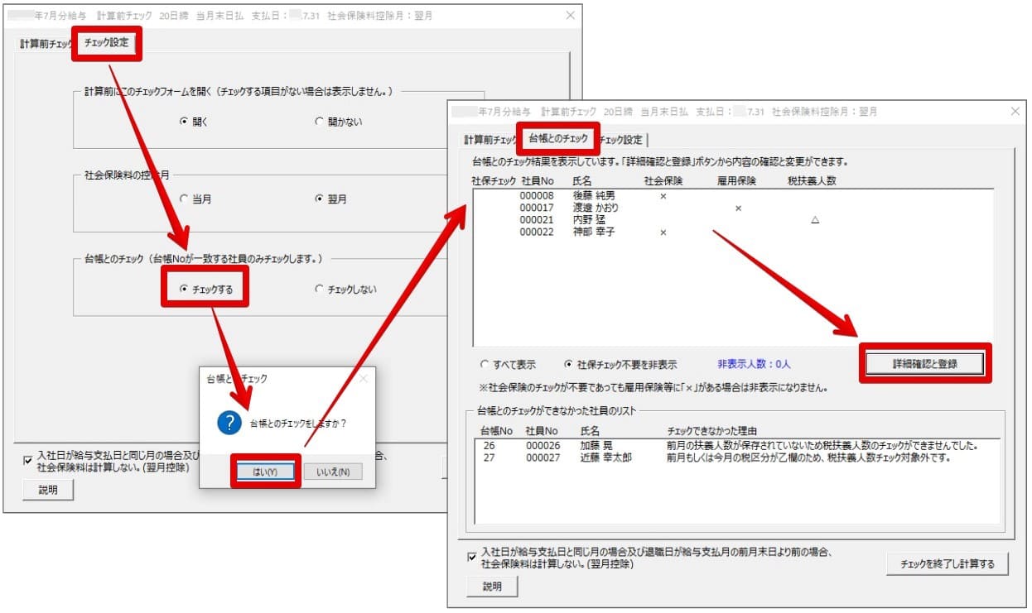Open the 計算前チェック tab in left window

pyautogui.click(x=46, y=43)
